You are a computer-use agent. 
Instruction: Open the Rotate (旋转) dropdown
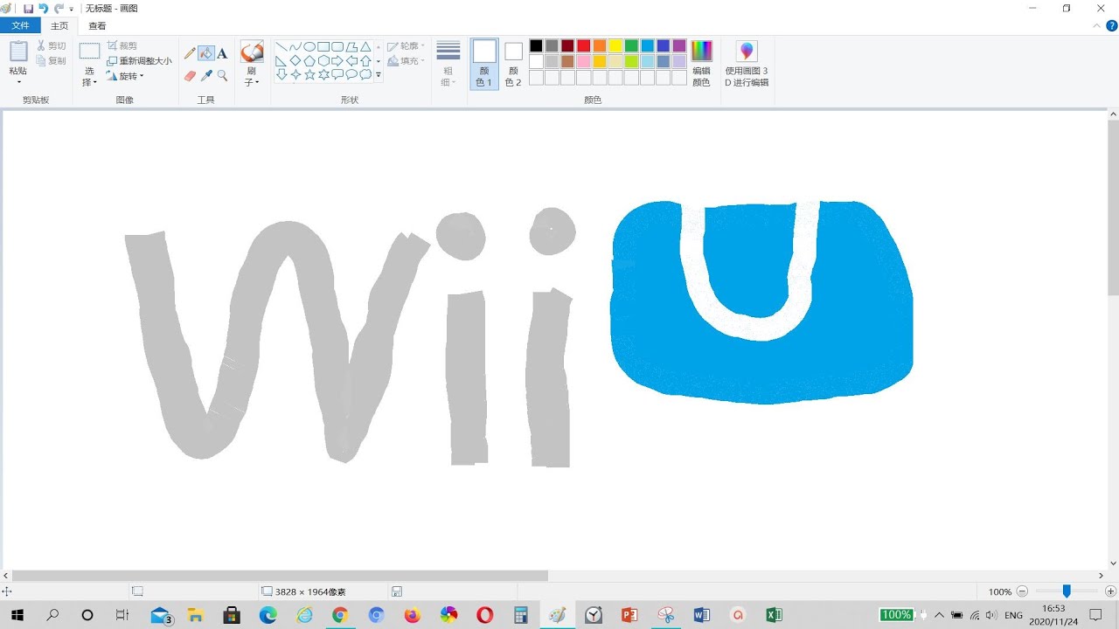125,76
